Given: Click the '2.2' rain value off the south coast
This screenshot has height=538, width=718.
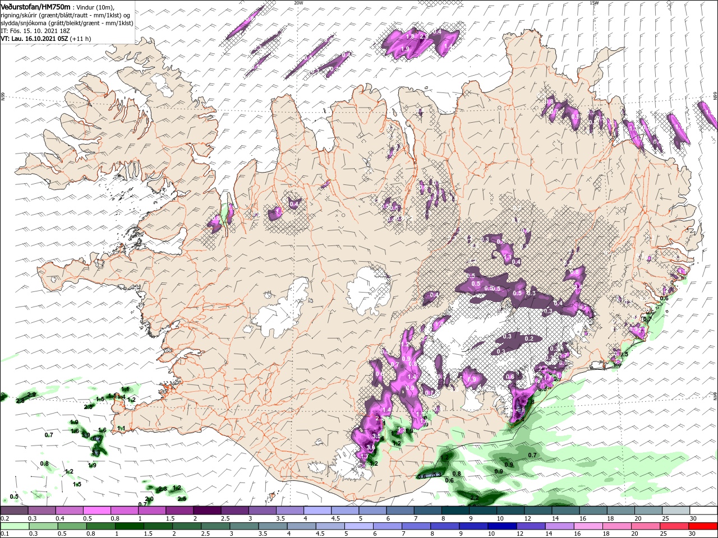Looking at the screenshot, I should click(x=475, y=498).
